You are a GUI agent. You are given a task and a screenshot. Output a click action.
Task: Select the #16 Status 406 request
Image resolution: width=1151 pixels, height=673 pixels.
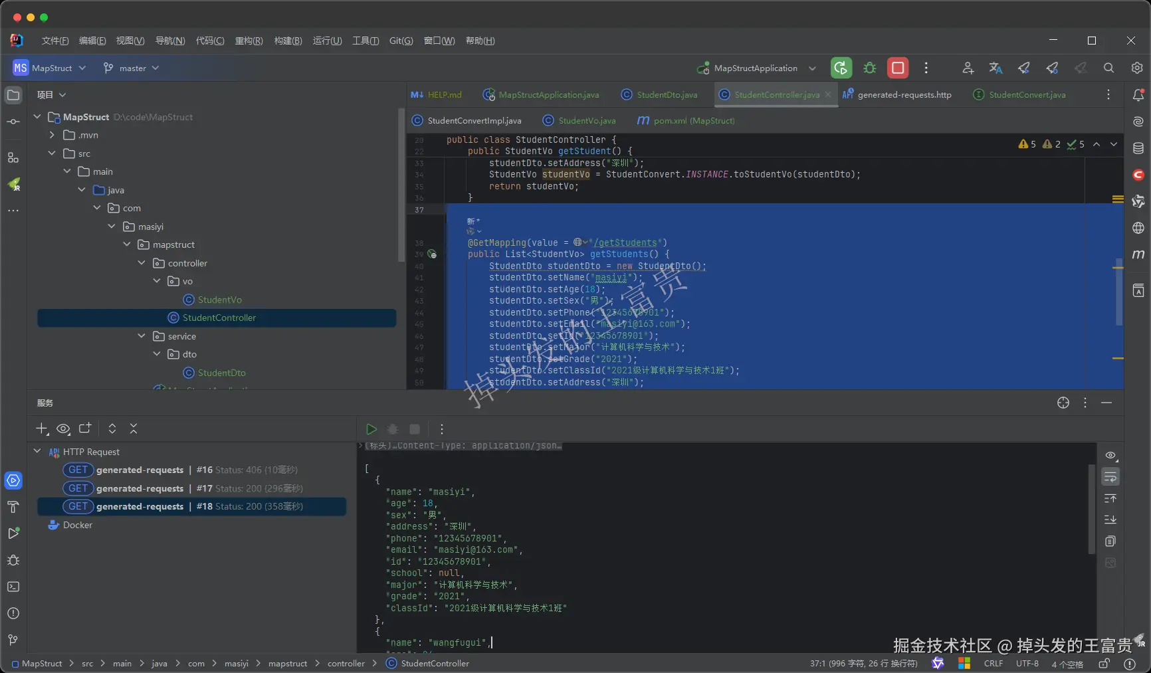191,470
